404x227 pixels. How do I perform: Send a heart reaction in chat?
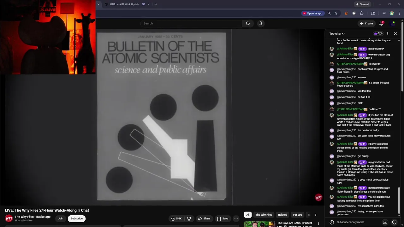(394, 222)
